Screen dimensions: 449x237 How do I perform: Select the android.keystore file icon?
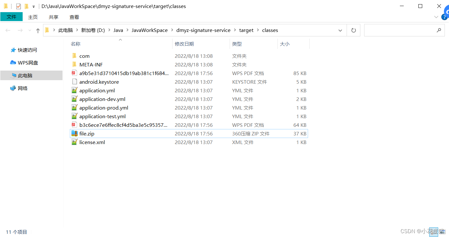[x=74, y=82]
